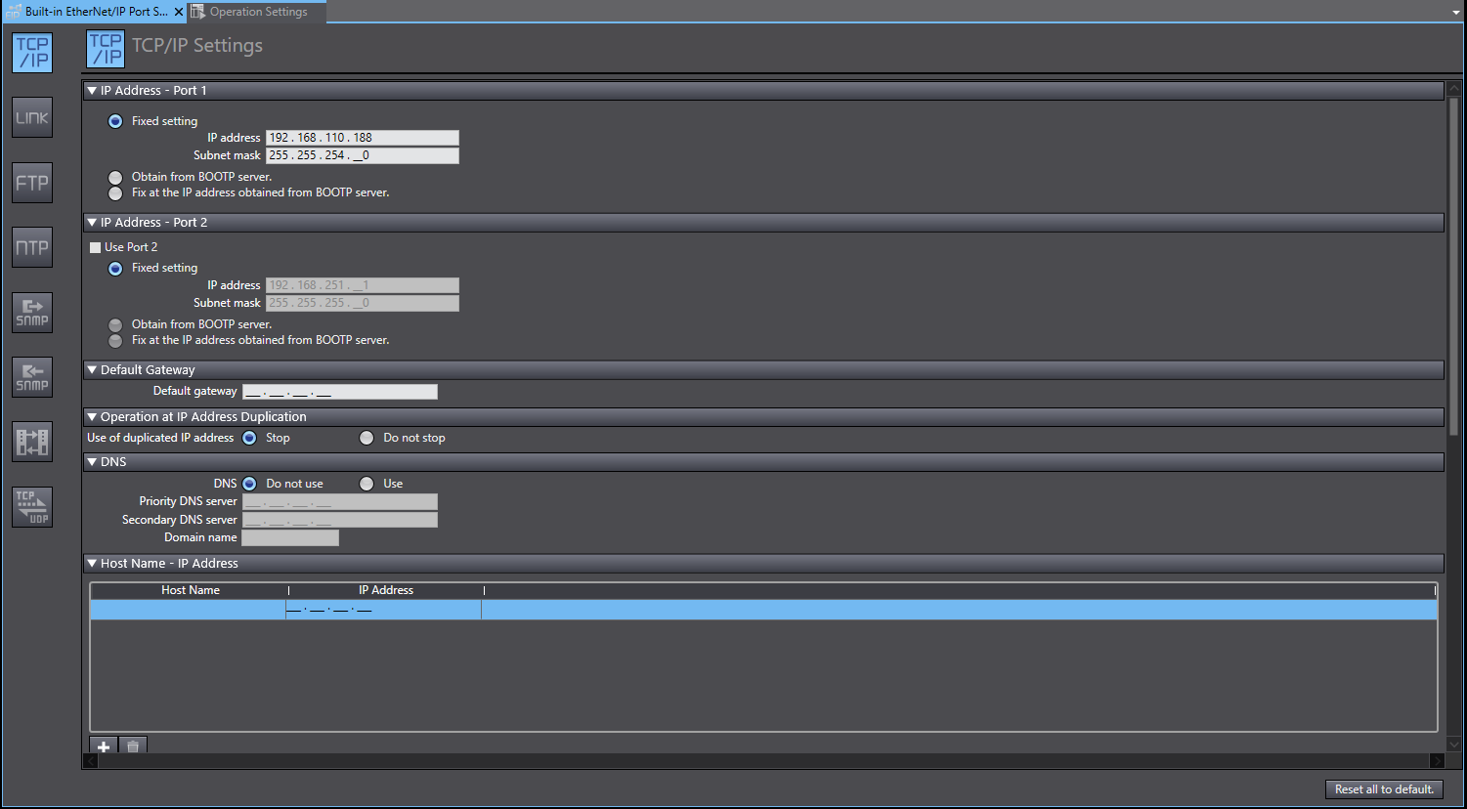
Task: Switch to the Operation Settings tab
Action: pyautogui.click(x=256, y=13)
